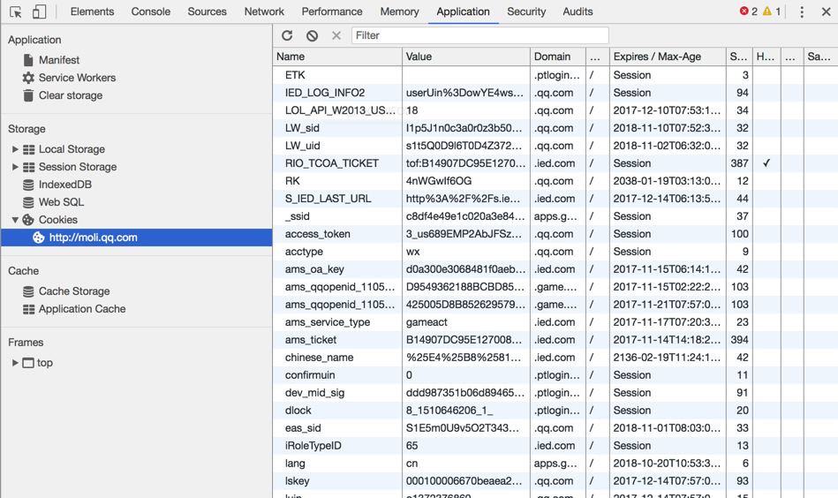Screen dimensions: 838x498
Task: Switch to the Memory tab
Action: coord(399,11)
